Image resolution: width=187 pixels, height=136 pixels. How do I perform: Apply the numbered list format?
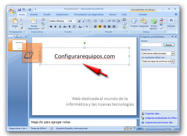pos(102,21)
